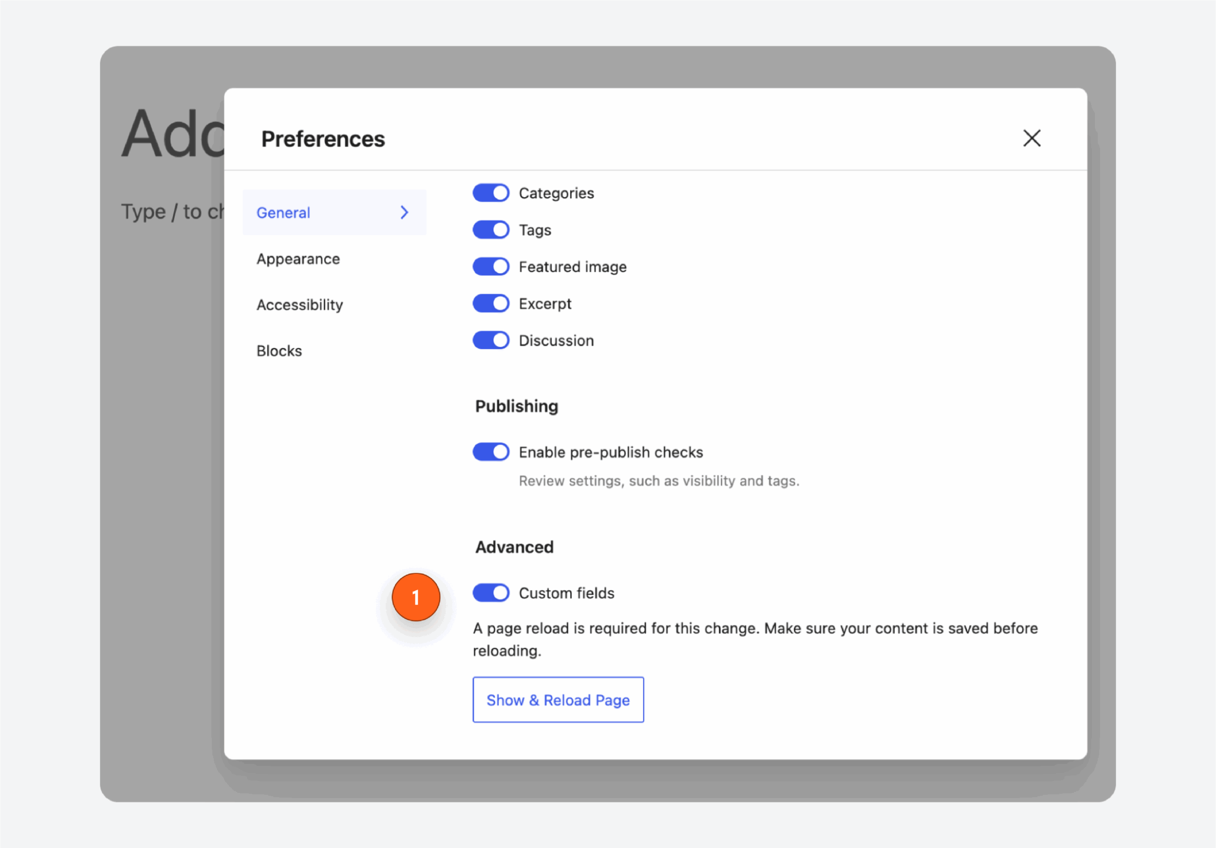The height and width of the screenshot is (848, 1216).
Task: Open the Blocks preferences section
Action: 279,350
